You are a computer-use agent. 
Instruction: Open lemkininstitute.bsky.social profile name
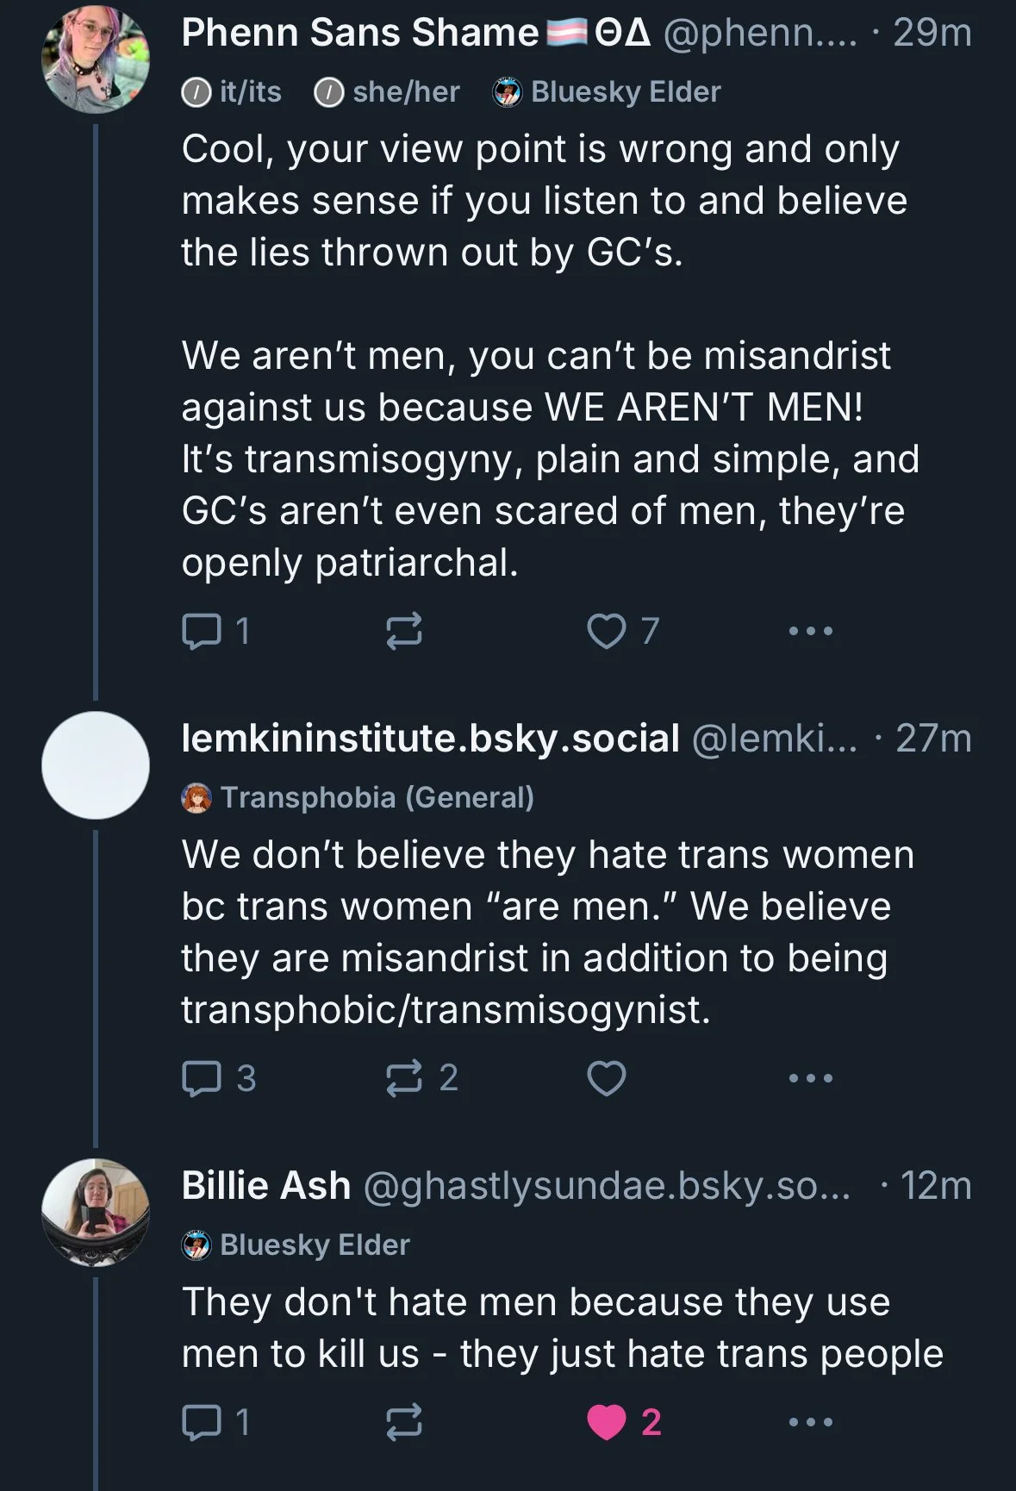430,739
